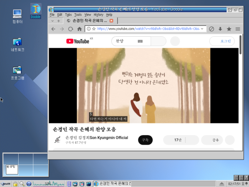
Task: Select the 손경민 window in the pager
Action: coord(12,170)
